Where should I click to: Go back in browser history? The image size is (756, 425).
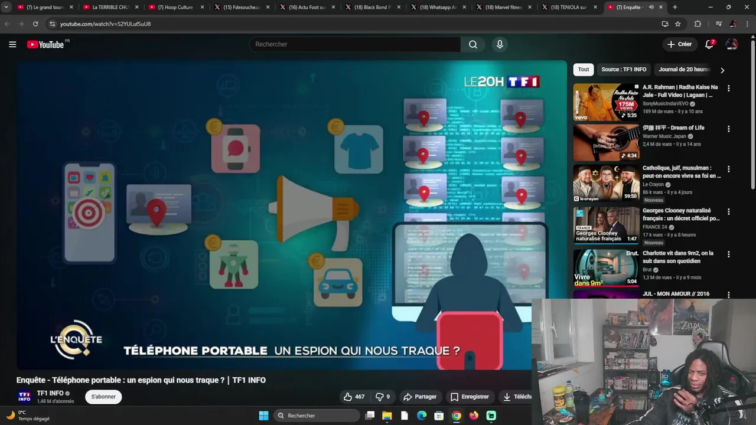point(7,24)
